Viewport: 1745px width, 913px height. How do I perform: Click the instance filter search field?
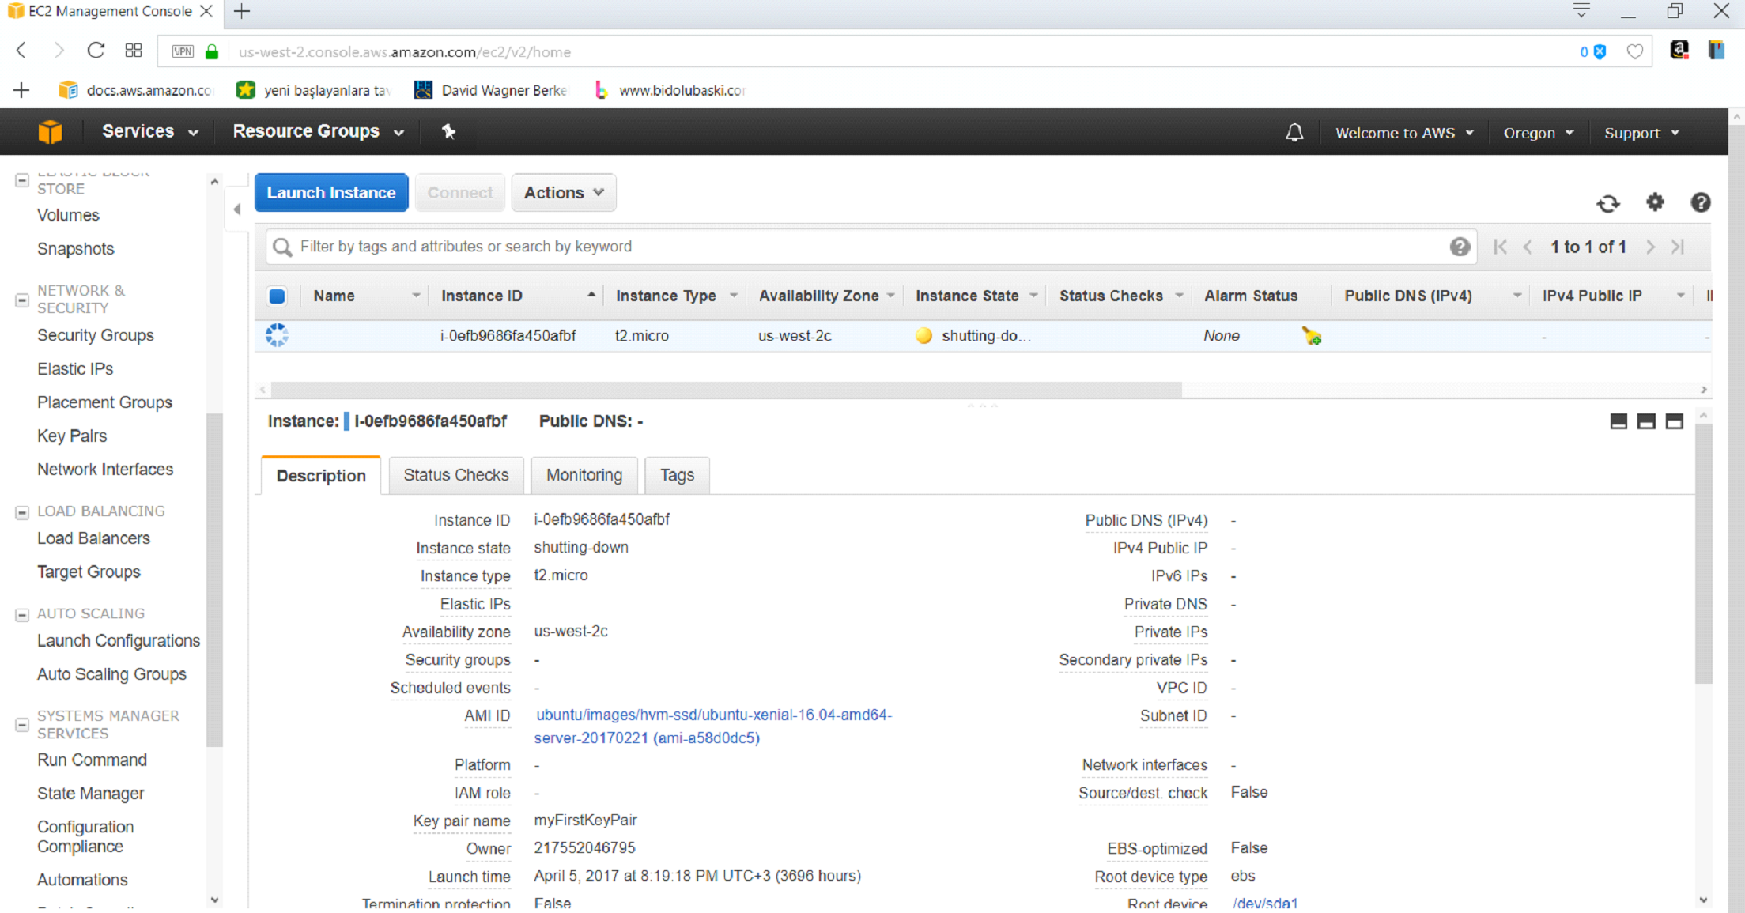point(870,247)
